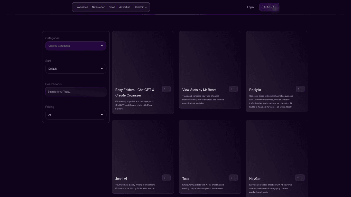Viewport: 351px width, 197px height.
Task: Go to Favourites in the nav bar
Action: point(82,7)
